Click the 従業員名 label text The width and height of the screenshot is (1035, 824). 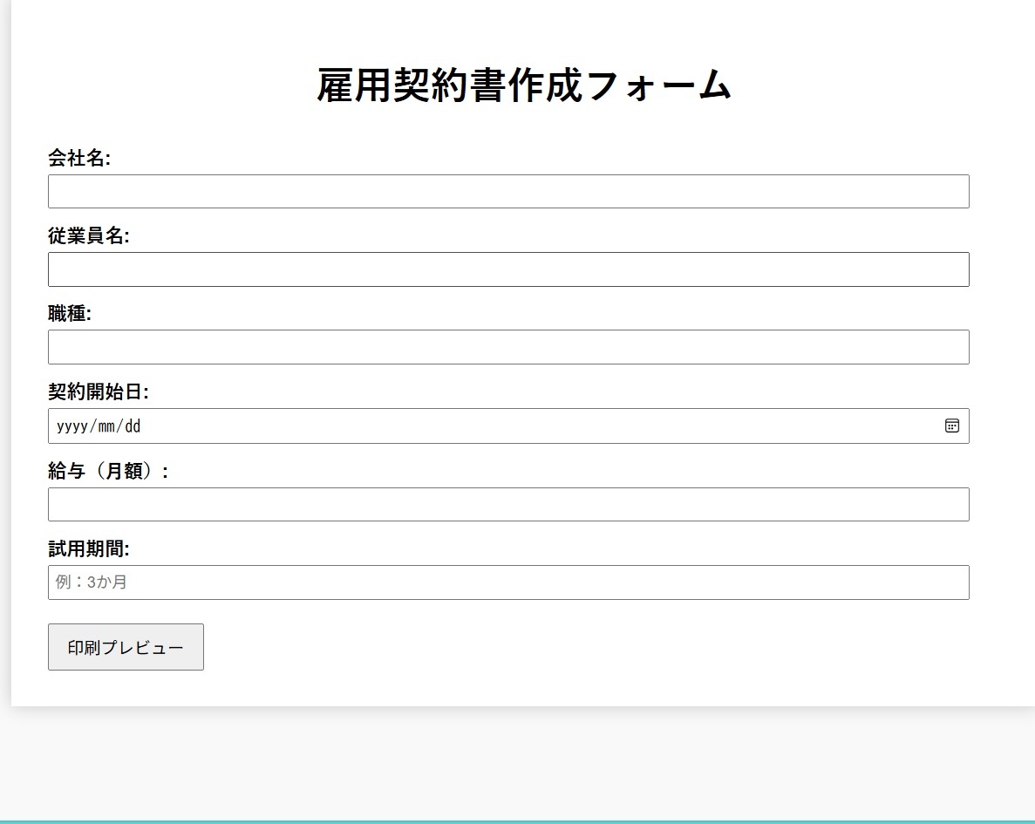point(89,235)
